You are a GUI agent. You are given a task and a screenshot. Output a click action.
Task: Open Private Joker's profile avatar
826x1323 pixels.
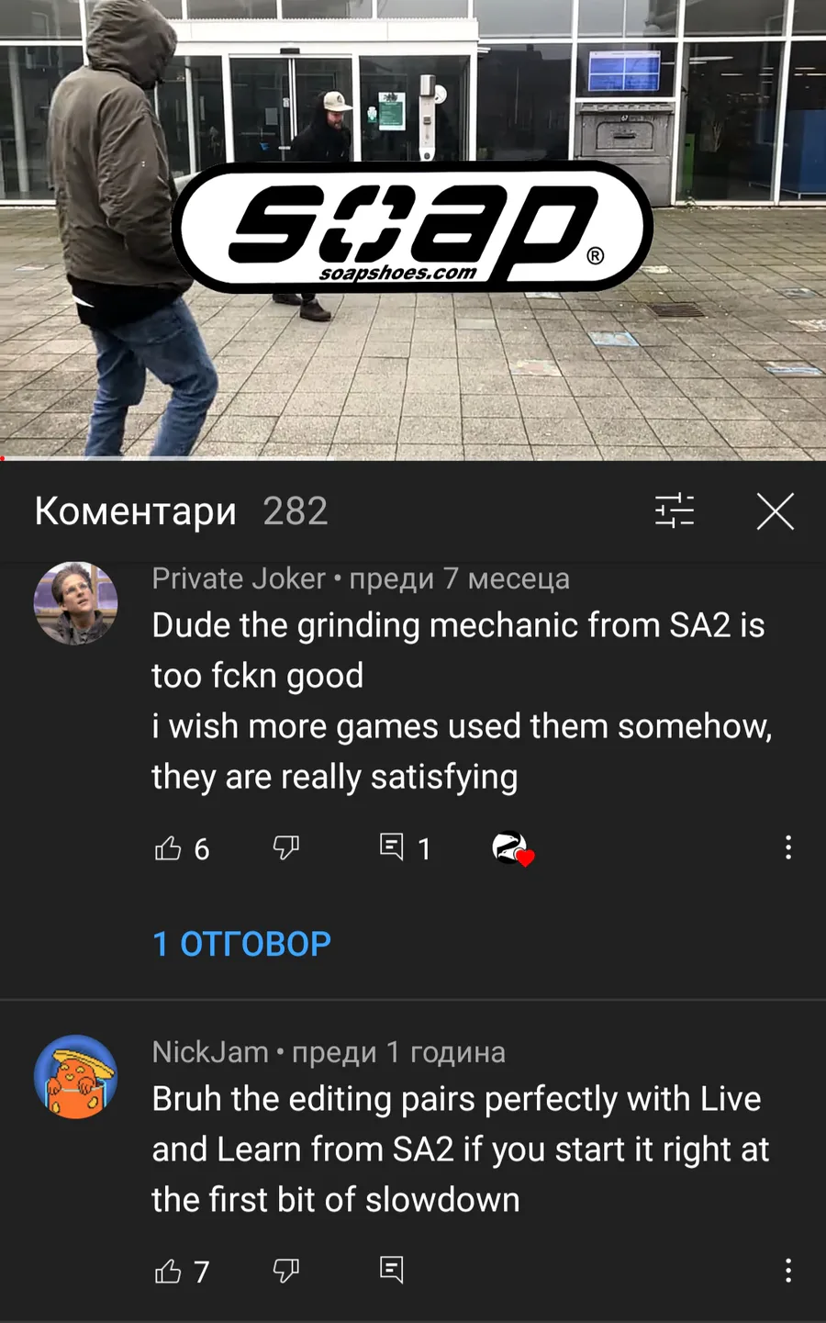point(75,603)
